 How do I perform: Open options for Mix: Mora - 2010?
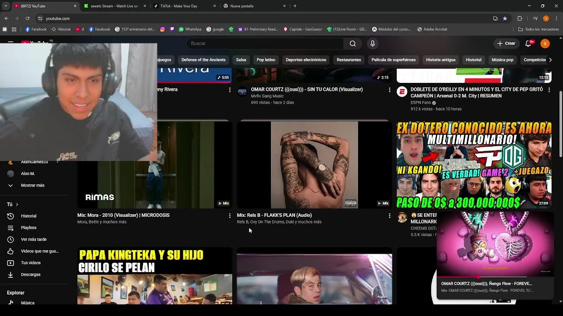tap(230, 215)
